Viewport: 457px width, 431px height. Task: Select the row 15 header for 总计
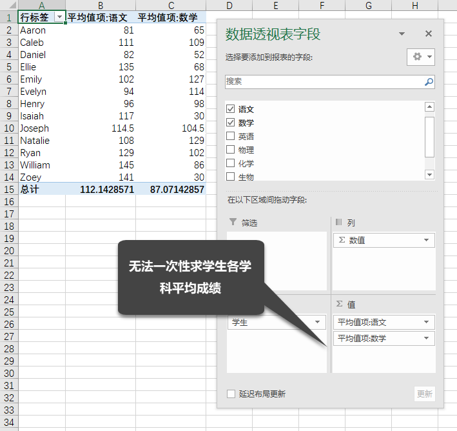(x=9, y=189)
